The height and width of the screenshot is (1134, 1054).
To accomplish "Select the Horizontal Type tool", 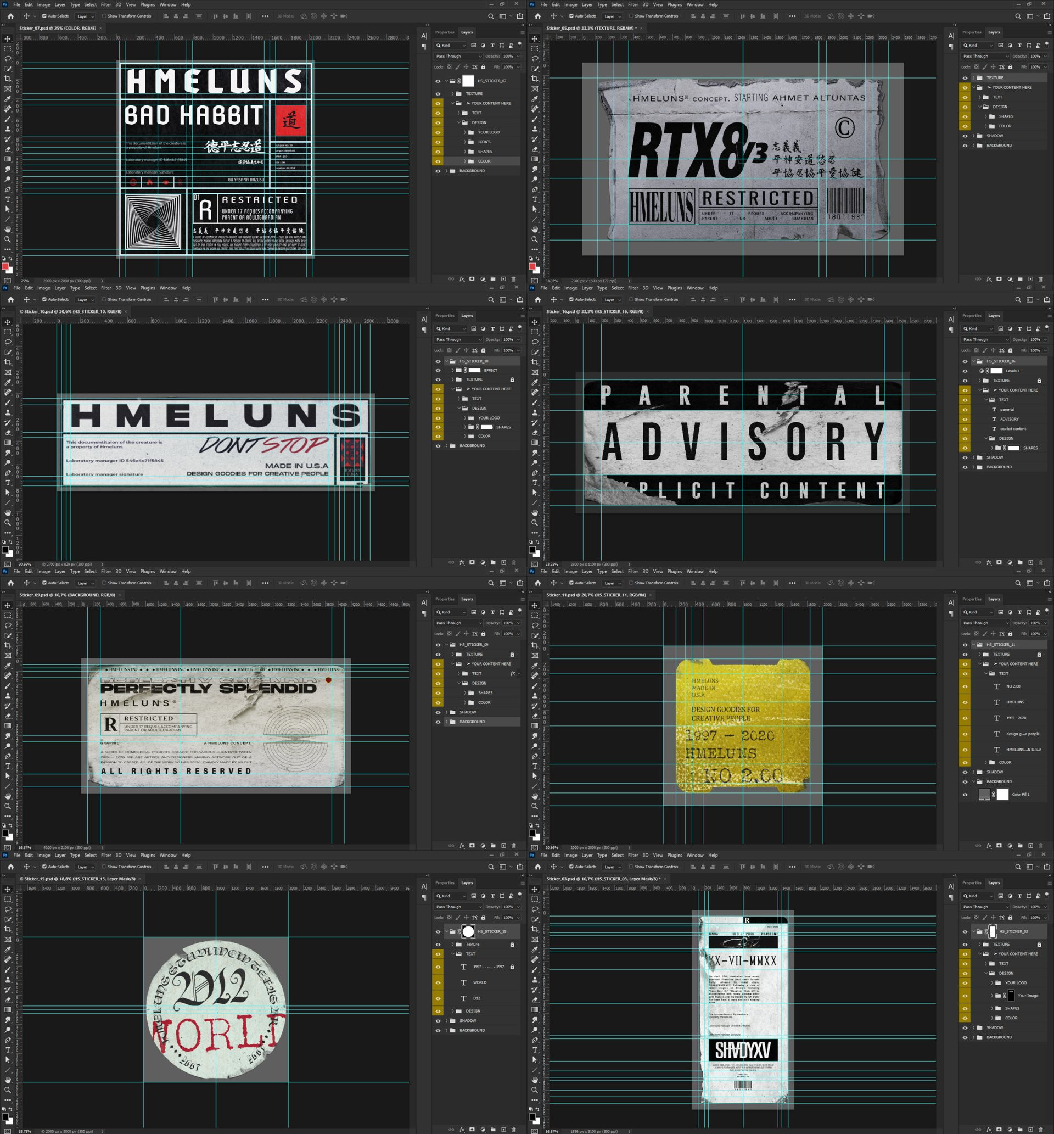I will [x=8, y=200].
